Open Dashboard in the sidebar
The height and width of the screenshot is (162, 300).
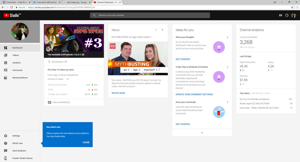click(x=20, y=48)
